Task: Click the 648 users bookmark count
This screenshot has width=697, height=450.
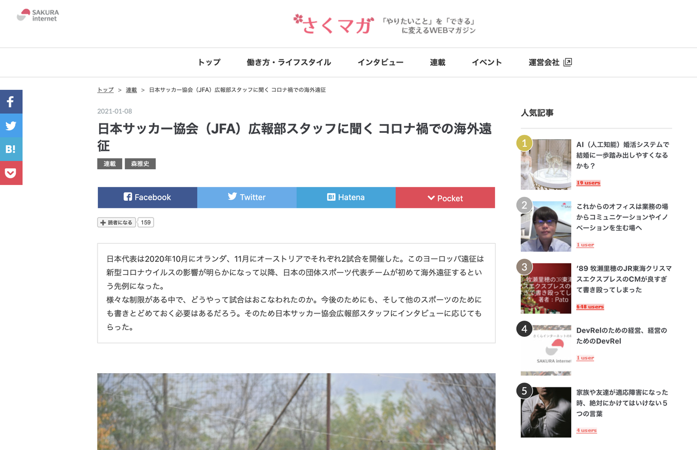Action: tap(590, 307)
